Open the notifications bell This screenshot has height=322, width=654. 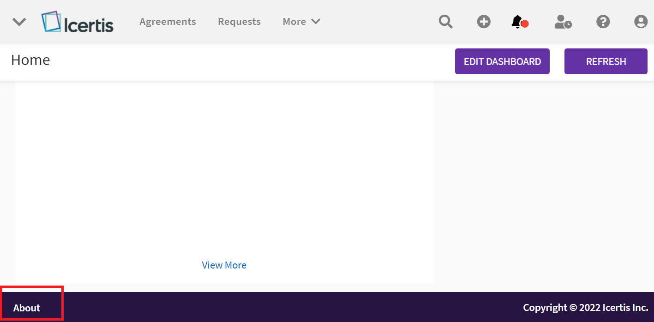click(517, 22)
